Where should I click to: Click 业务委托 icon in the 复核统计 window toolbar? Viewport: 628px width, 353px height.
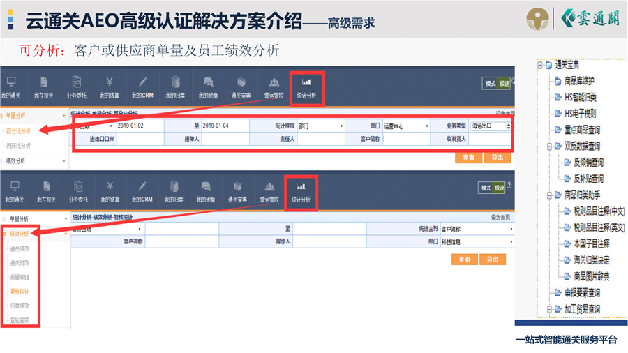[x=78, y=186]
